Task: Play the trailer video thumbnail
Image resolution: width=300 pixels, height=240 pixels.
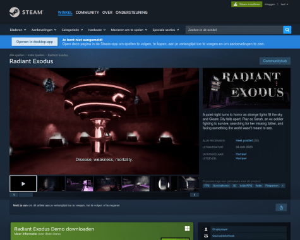Action: click(x=23, y=184)
